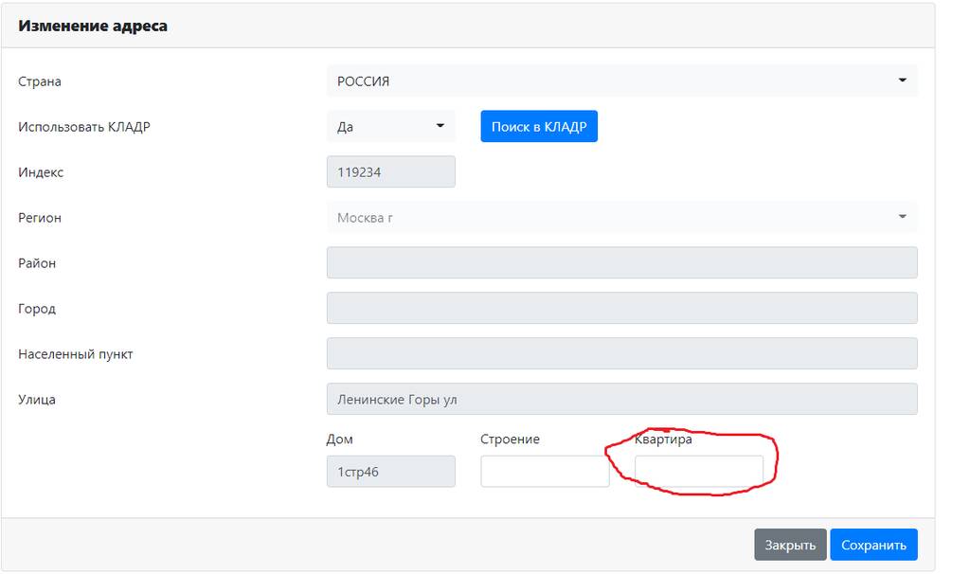Click the Город label
970x574 pixels.
point(37,309)
